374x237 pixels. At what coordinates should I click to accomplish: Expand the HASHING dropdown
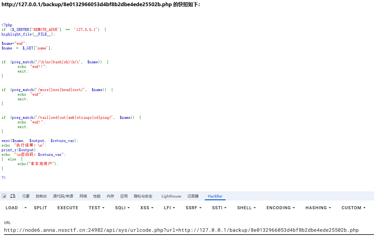tap(318, 208)
